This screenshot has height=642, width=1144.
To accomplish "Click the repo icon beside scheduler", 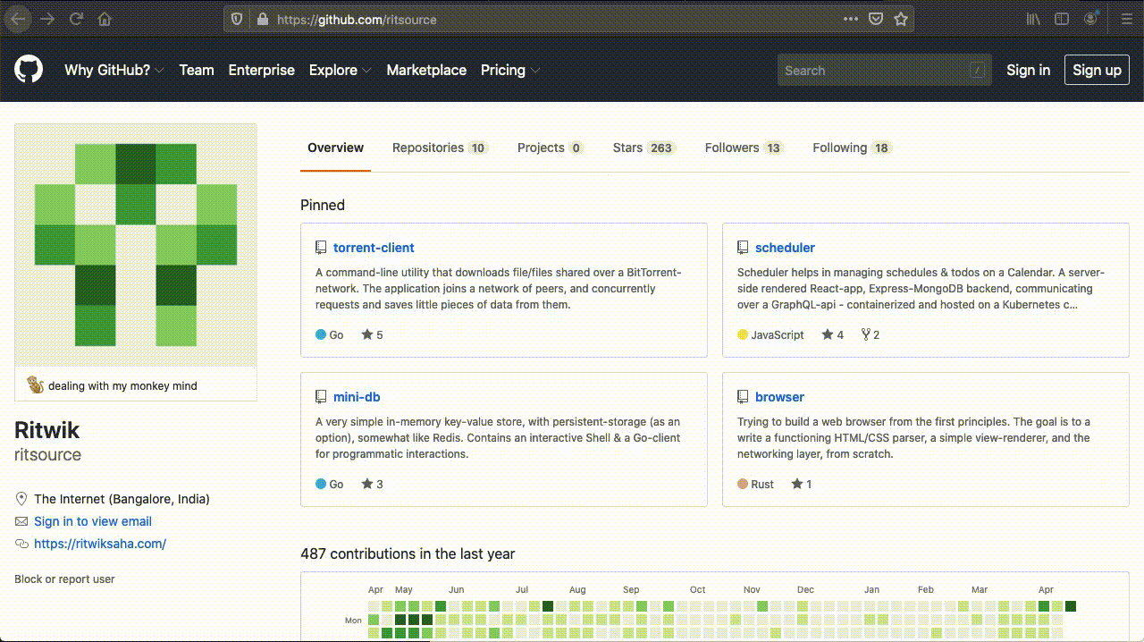I will [743, 248].
